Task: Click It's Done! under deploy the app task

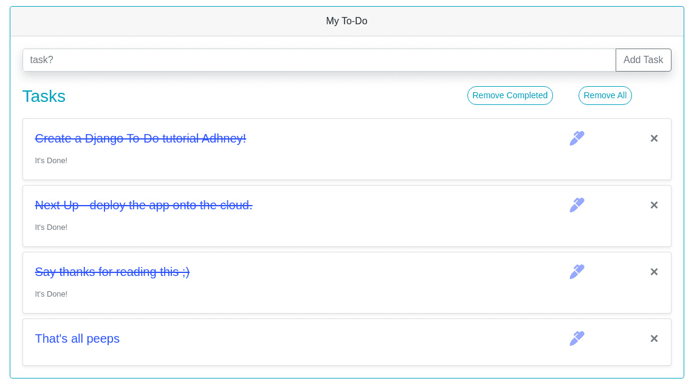Action: tap(51, 227)
